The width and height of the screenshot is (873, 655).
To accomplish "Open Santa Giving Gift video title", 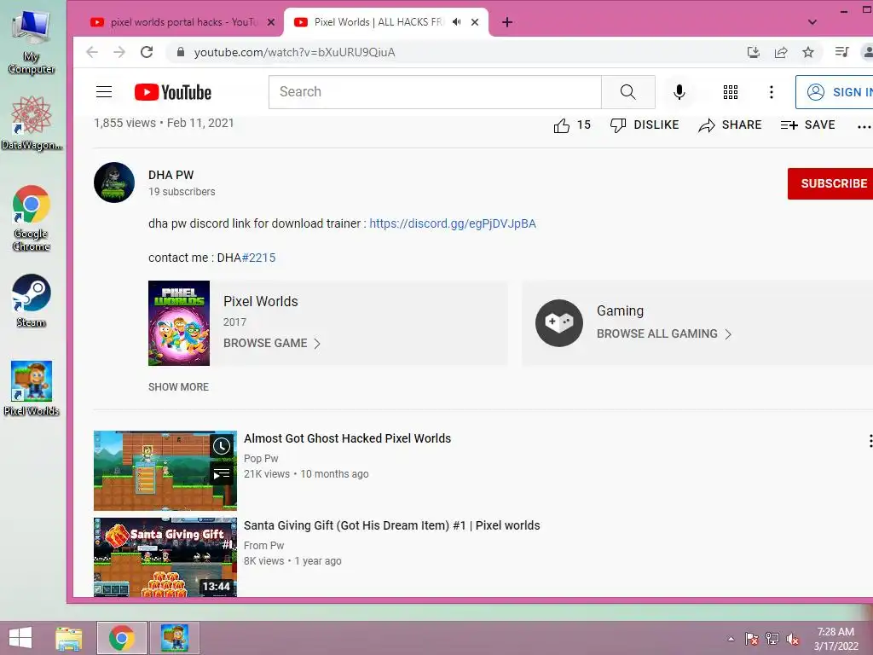I will point(392,525).
